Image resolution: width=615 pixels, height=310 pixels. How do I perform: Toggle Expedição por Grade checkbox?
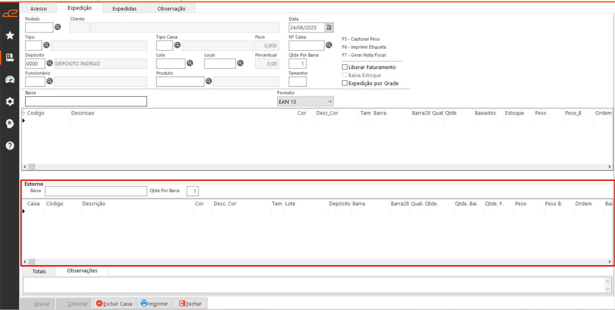[x=345, y=83]
